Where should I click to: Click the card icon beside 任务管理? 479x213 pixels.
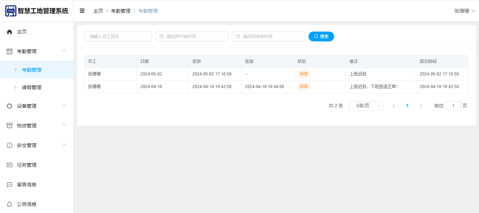[x=9, y=165]
